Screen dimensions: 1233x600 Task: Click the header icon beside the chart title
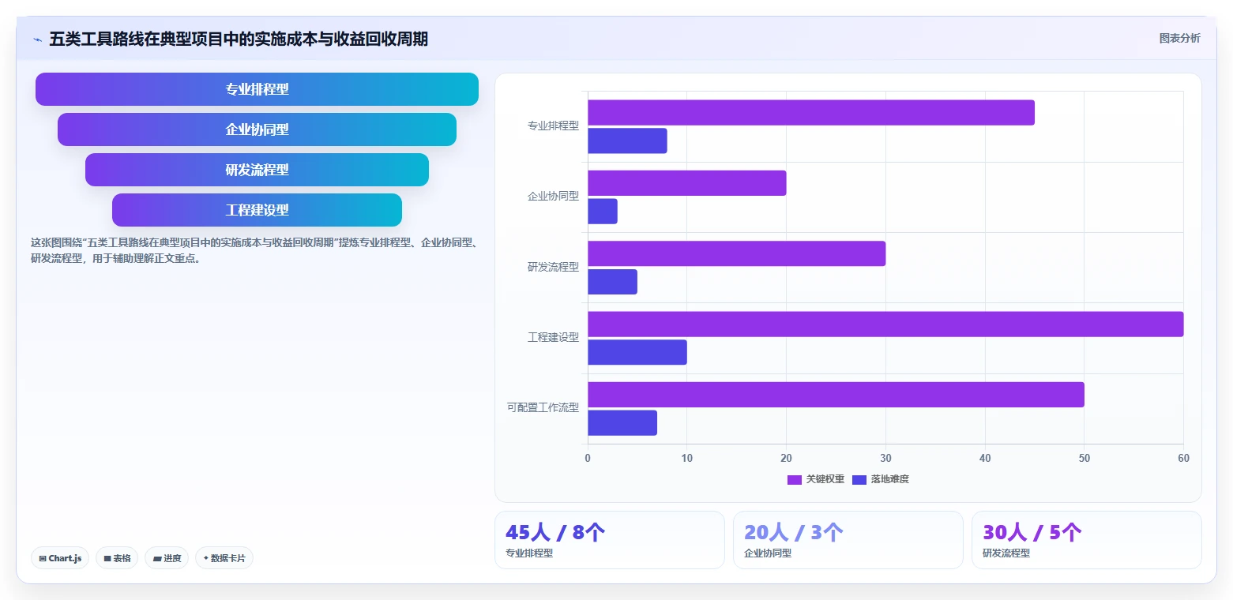pyautogui.click(x=37, y=39)
